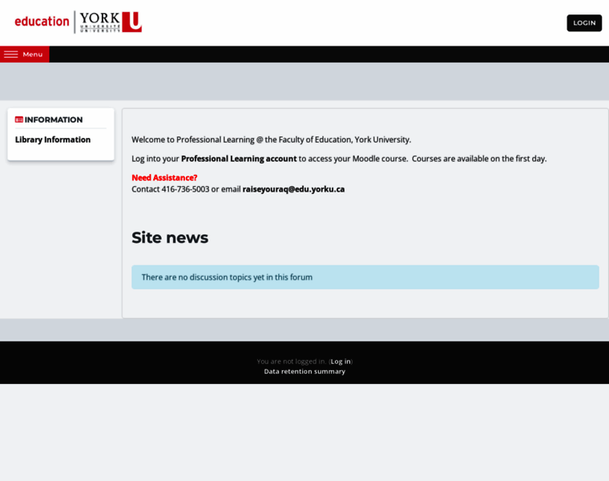Viewport: 609px width, 481px height.
Task: Follow the Professional Learning account link
Action: [238, 159]
